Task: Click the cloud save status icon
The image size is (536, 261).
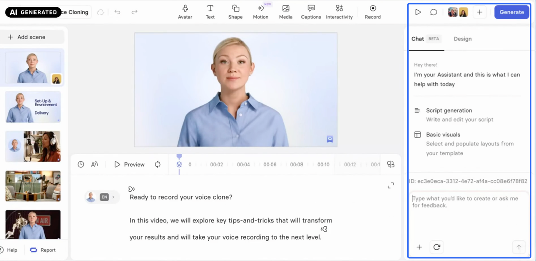Action: pos(100,12)
